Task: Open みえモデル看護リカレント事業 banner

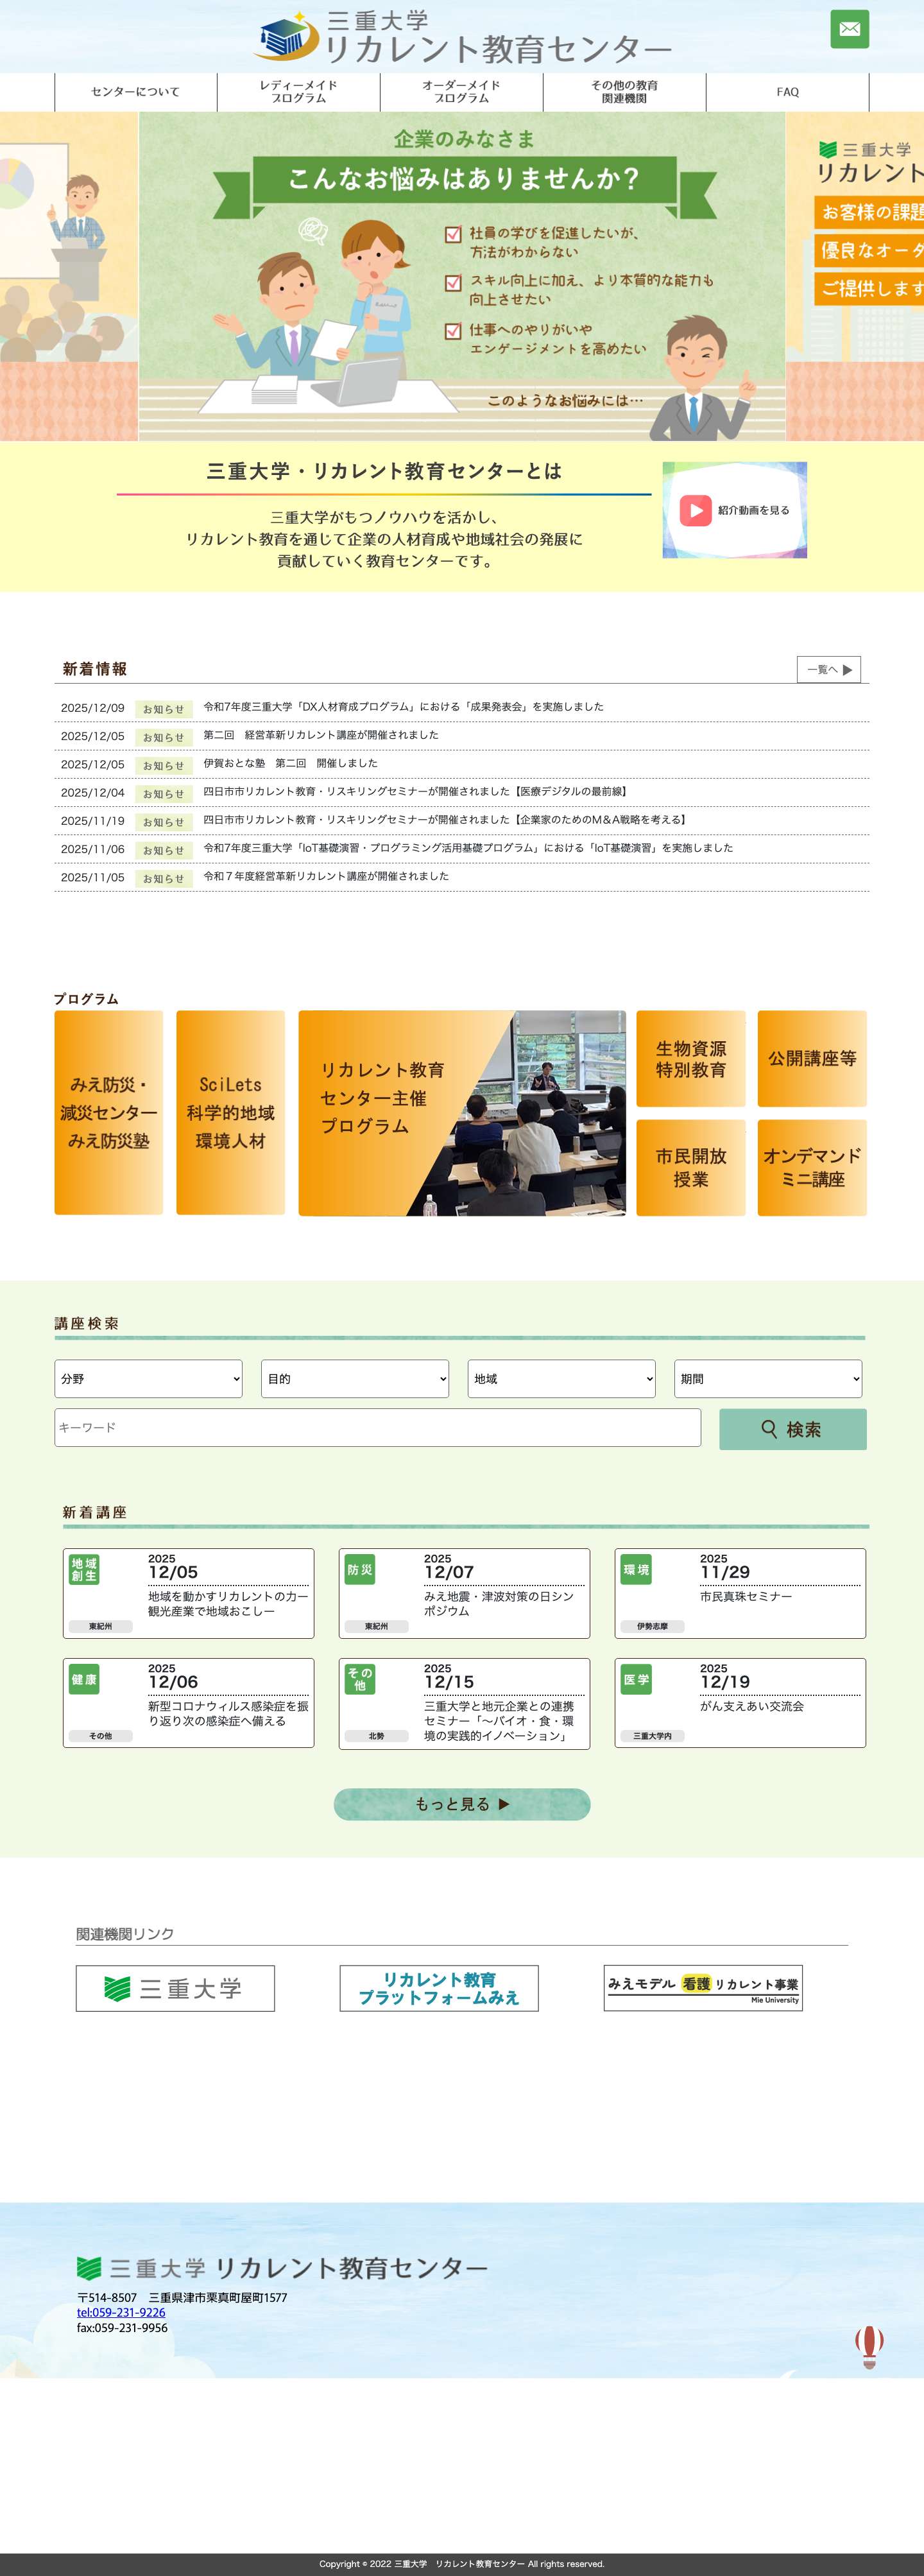Action: click(703, 1988)
